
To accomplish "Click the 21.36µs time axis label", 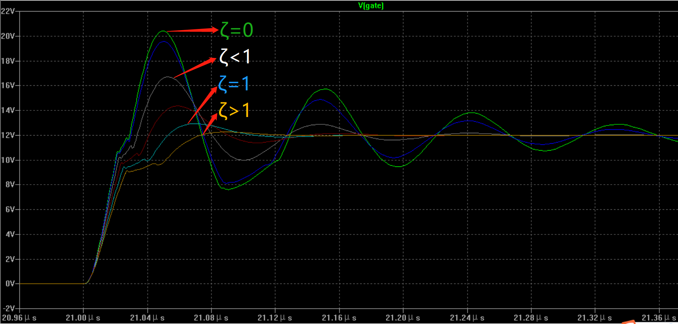I will pos(659,318).
